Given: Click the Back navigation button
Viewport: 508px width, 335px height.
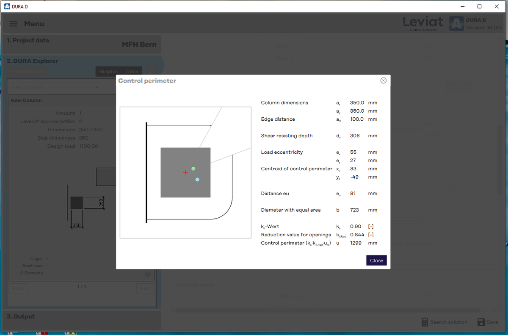Looking at the screenshot, I should [18, 288].
